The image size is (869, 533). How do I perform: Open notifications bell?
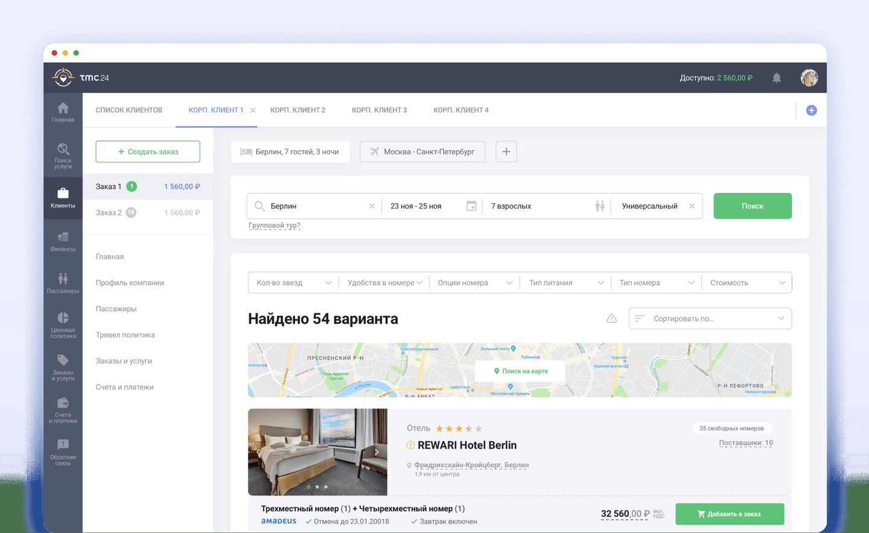pyautogui.click(x=777, y=78)
